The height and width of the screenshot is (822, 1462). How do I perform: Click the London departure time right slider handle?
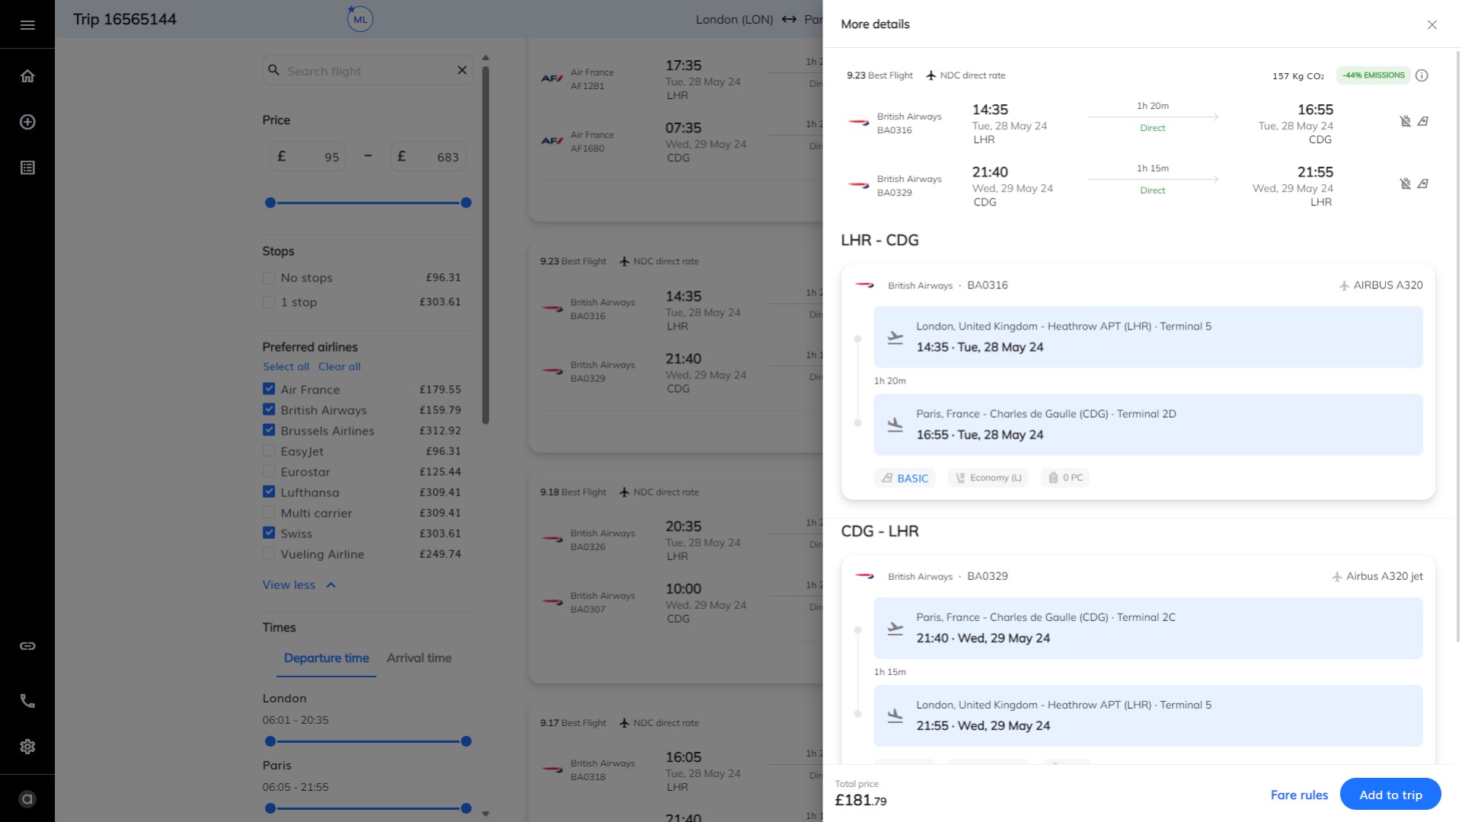(466, 741)
